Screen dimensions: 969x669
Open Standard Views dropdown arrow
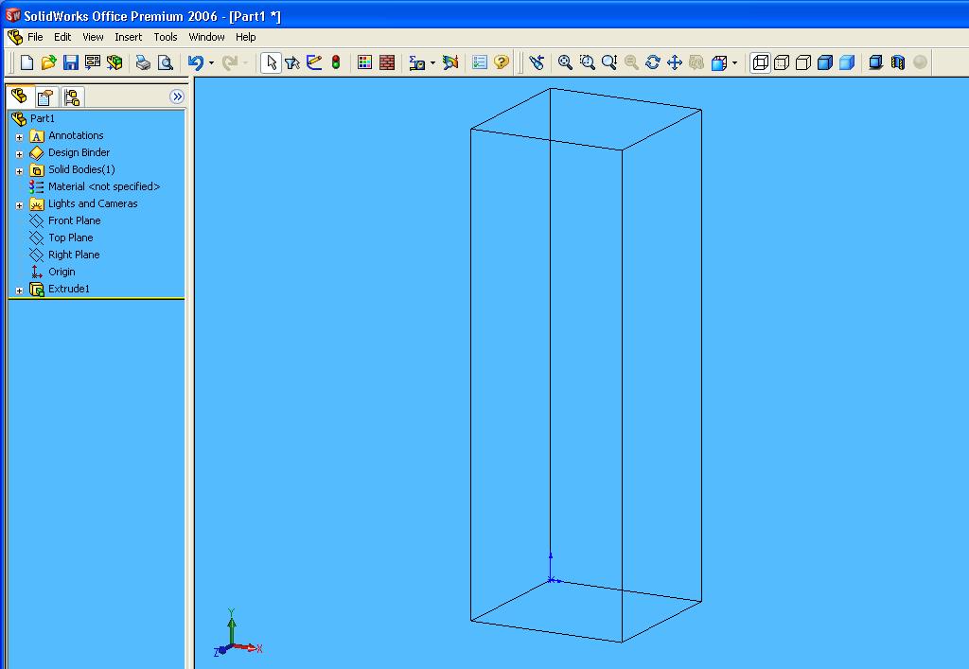pos(734,62)
